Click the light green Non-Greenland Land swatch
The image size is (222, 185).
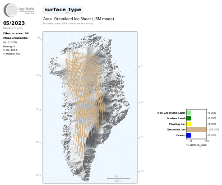(x=189, y=113)
